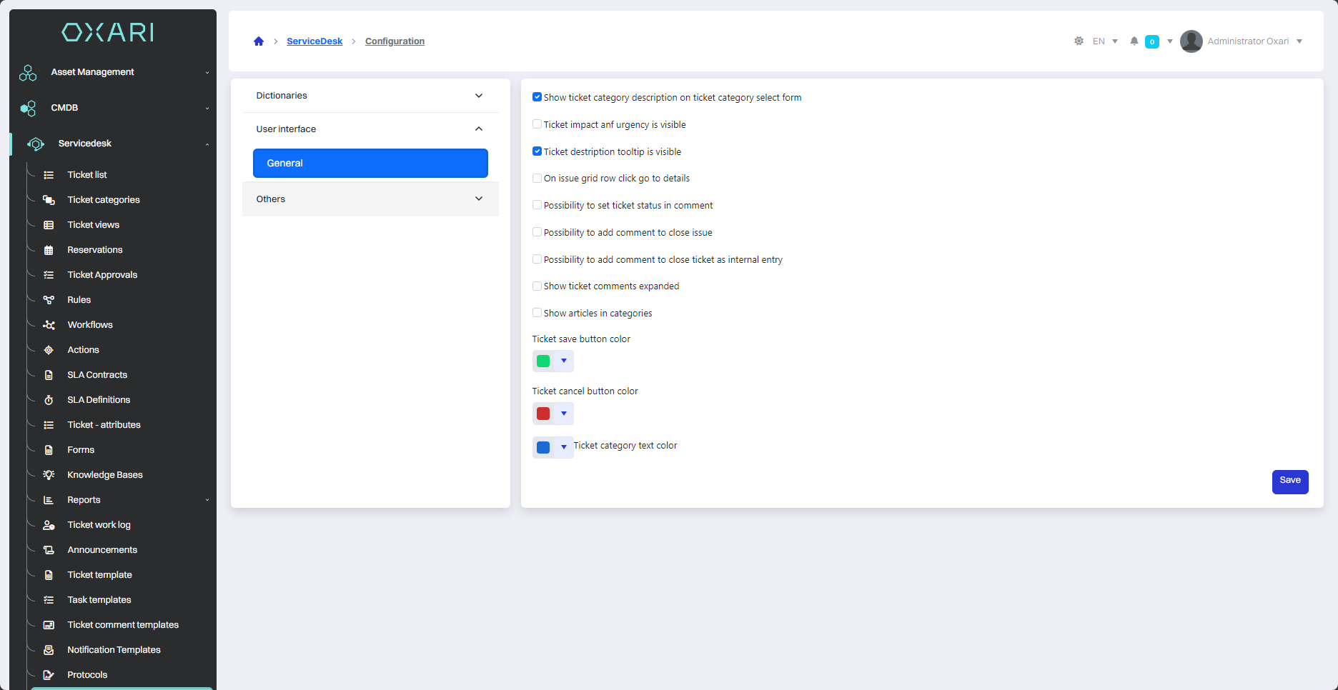Uncheck Ticket description tooltip is visible

pyautogui.click(x=537, y=151)
